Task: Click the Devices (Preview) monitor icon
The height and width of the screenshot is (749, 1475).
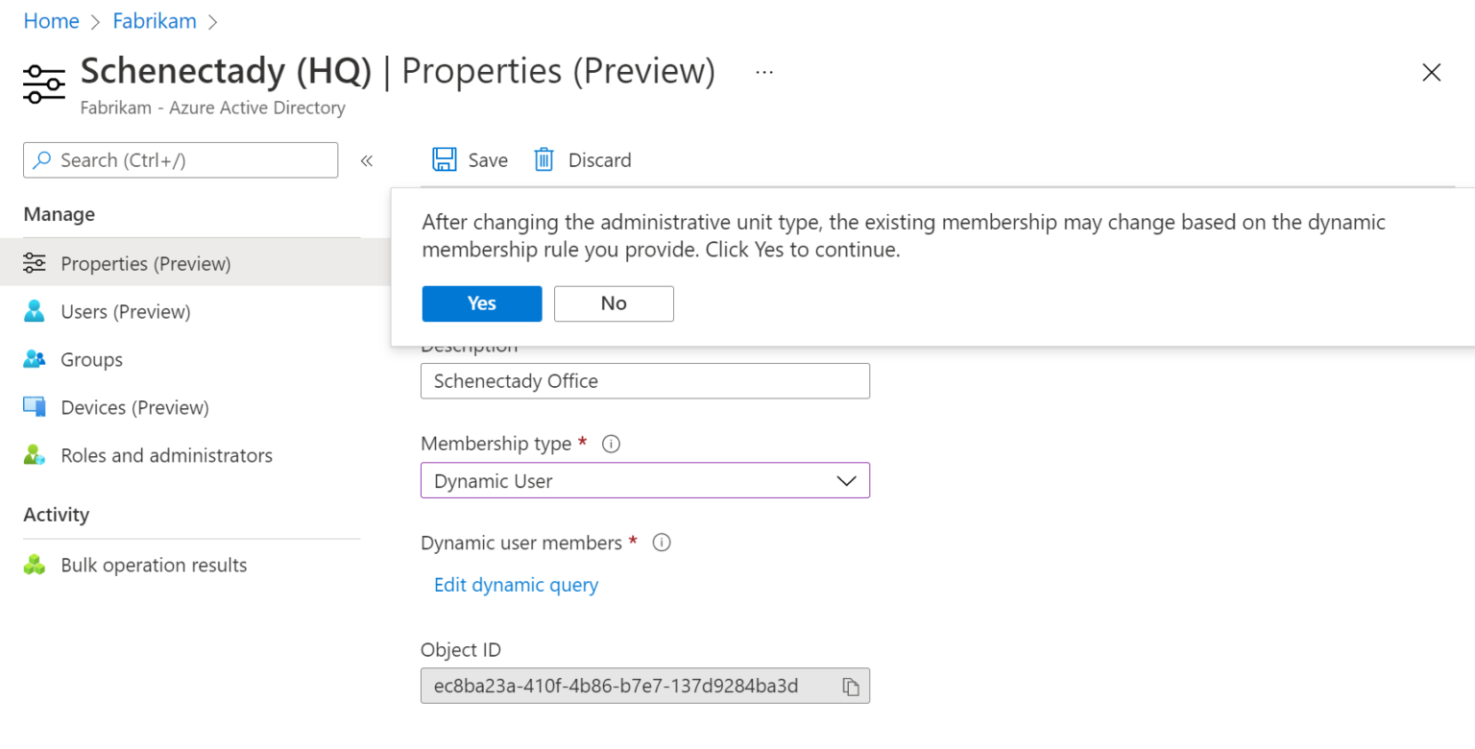Action: pyautogui.click(x=35, y=407)
